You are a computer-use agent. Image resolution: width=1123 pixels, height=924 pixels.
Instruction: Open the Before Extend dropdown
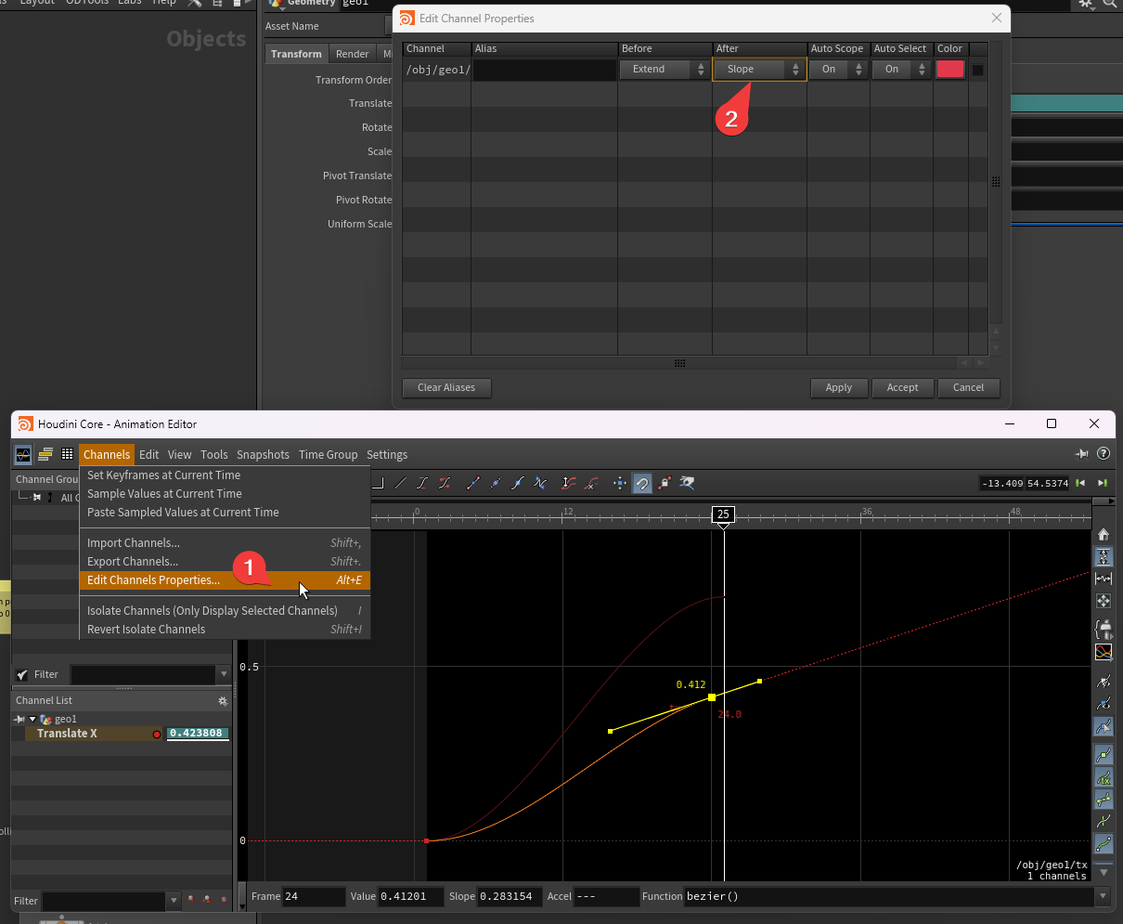[x=665, y=70]
